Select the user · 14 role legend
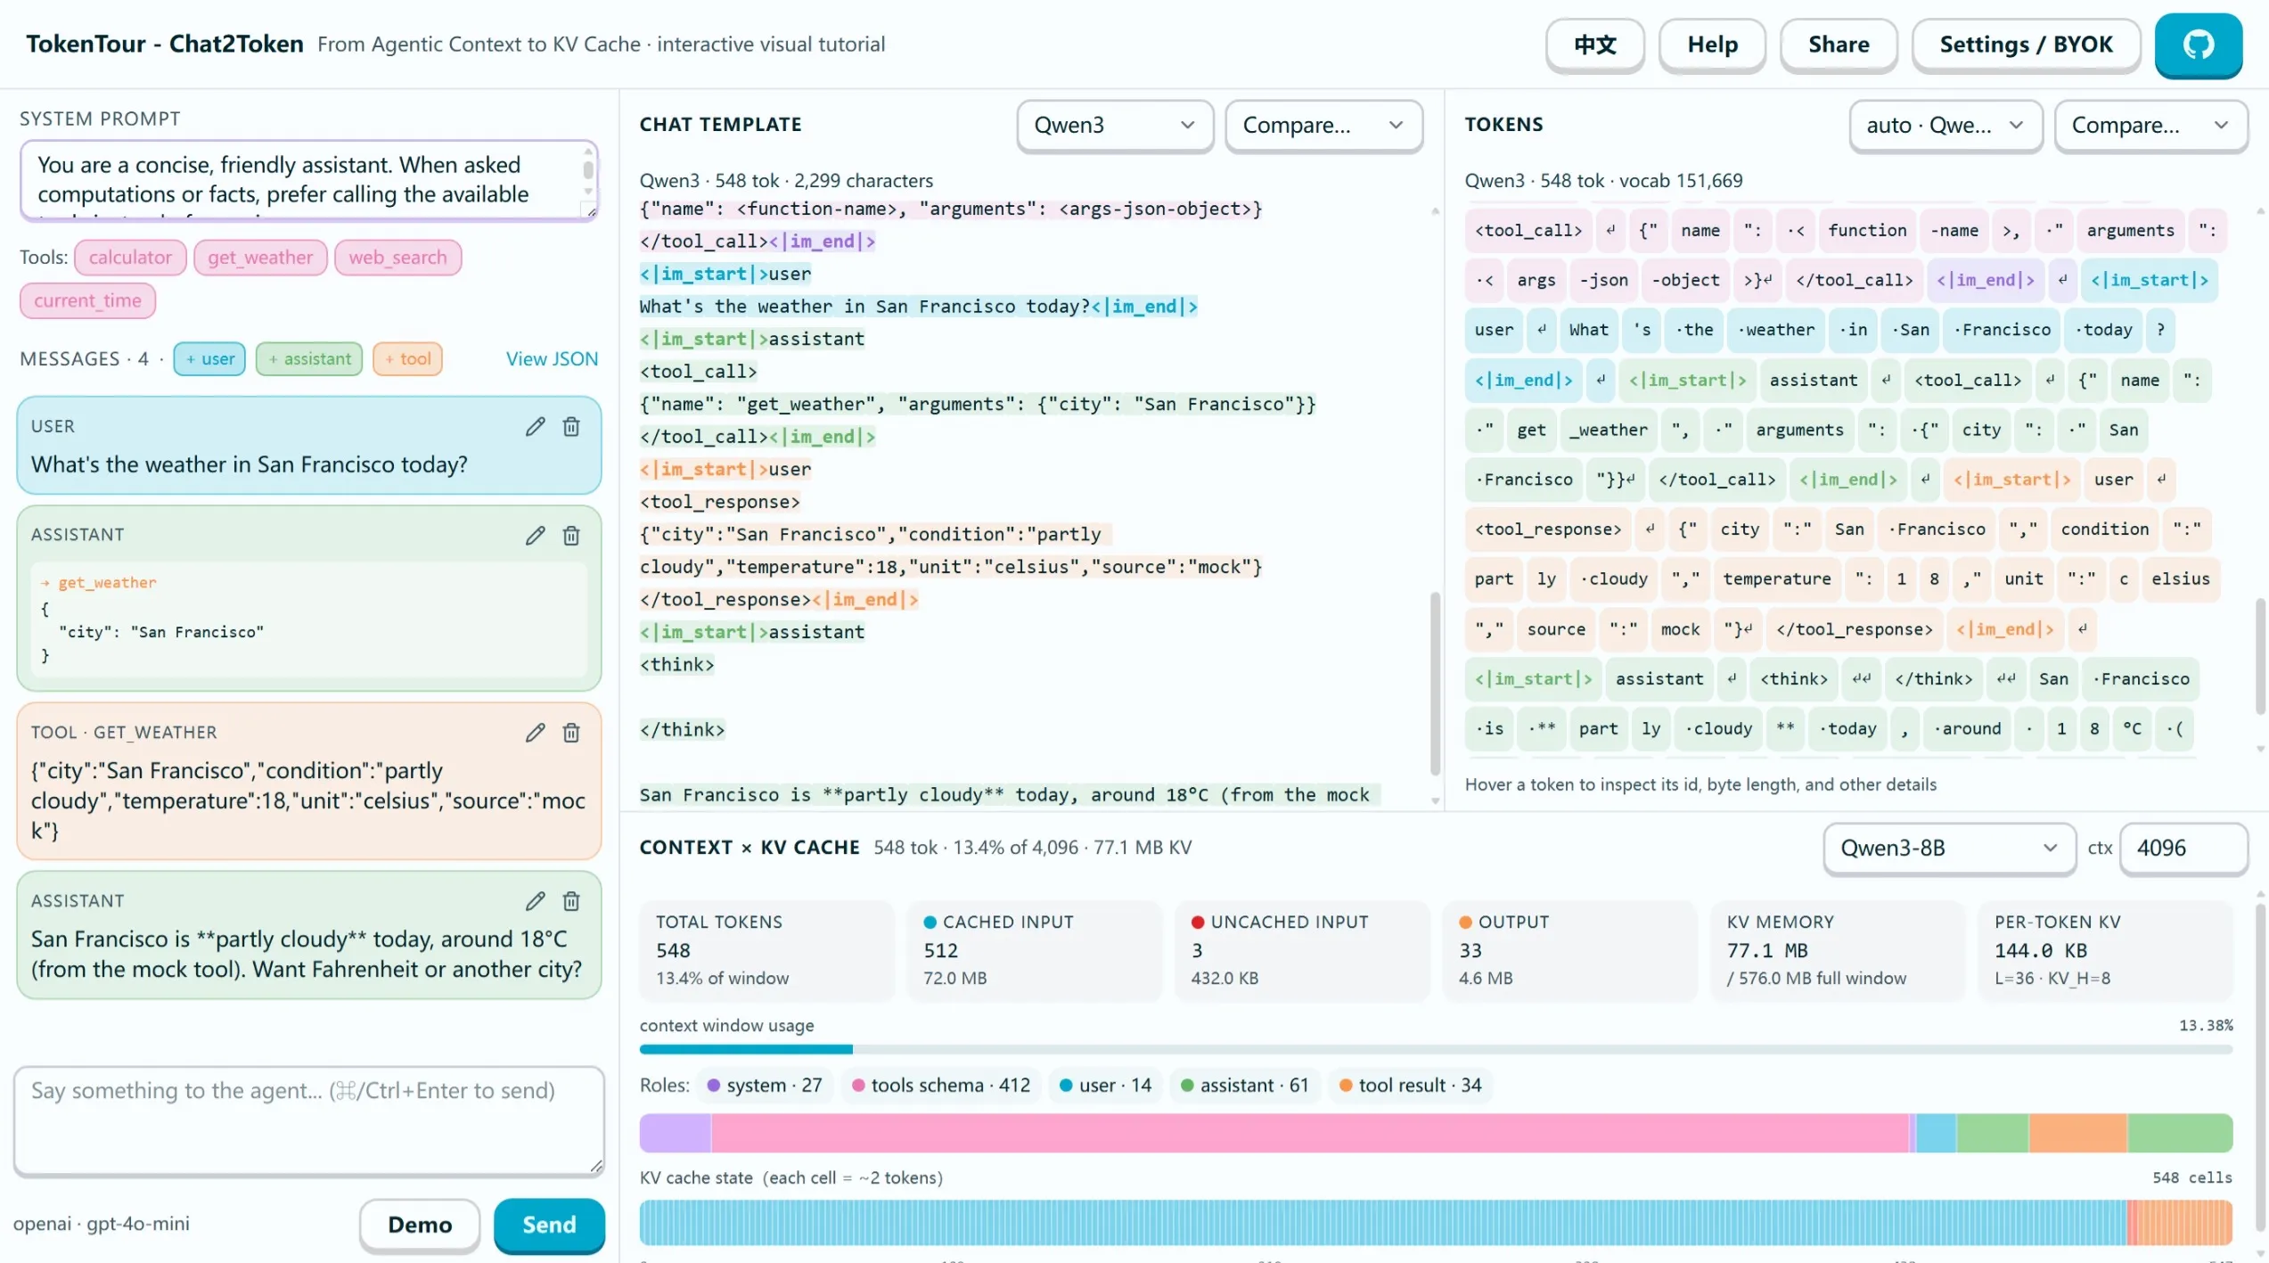The height and width of the screenshot is (1263, 2269). [1105, 1085]
